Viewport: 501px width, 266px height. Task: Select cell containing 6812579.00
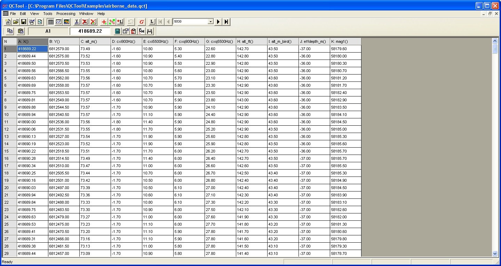point(64,49)
